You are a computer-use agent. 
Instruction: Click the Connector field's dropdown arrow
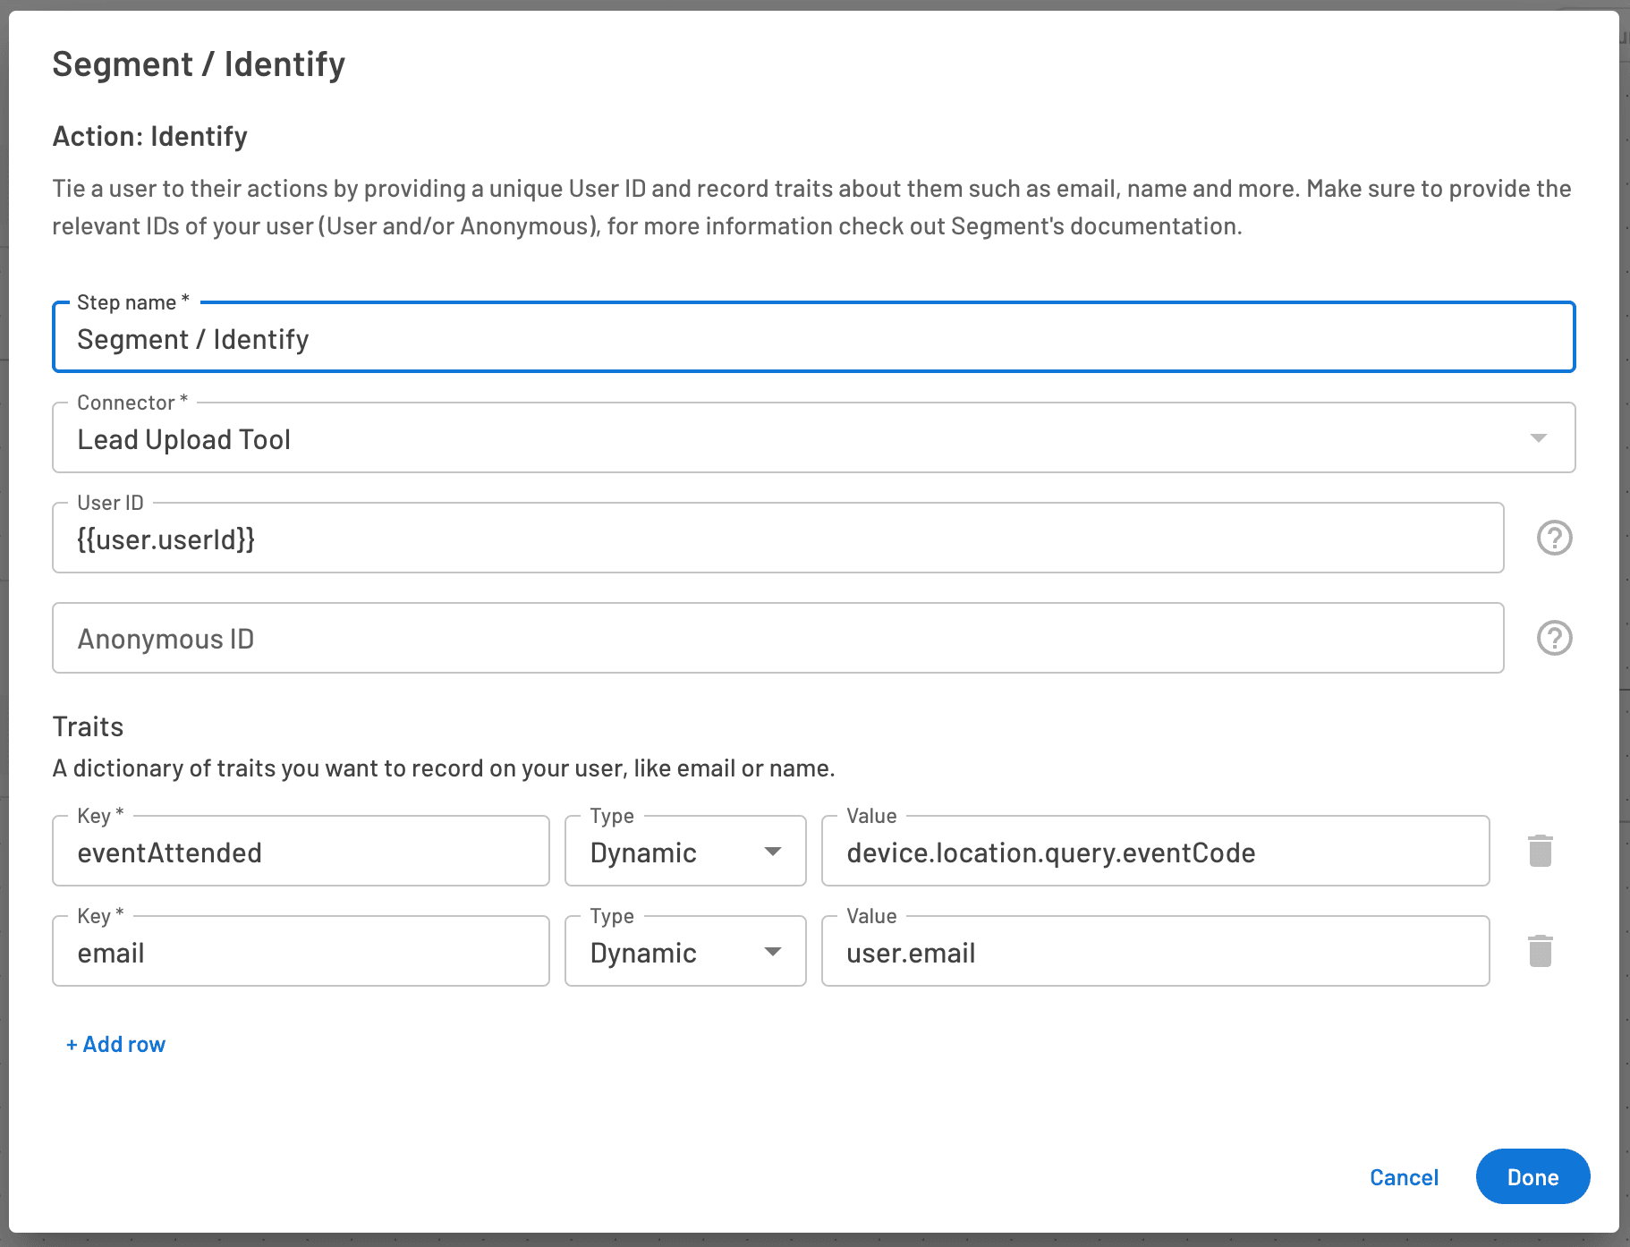(x=1538, y=438)
